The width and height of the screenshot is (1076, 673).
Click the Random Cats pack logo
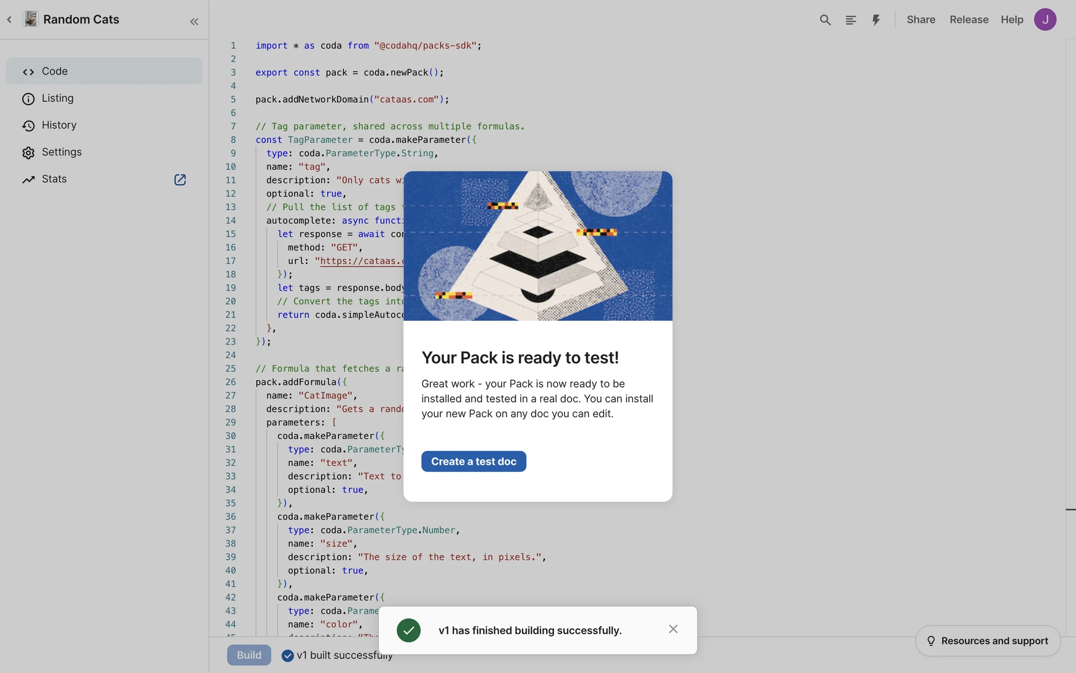(31, 20)
